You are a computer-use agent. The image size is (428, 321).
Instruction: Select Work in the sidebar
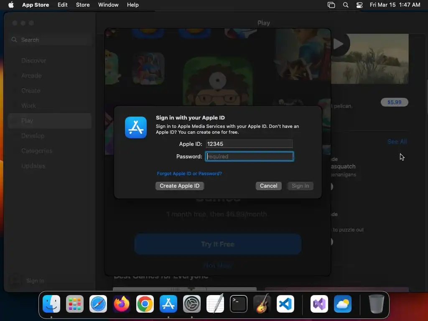pyautogui.click(x=50, y=106)
